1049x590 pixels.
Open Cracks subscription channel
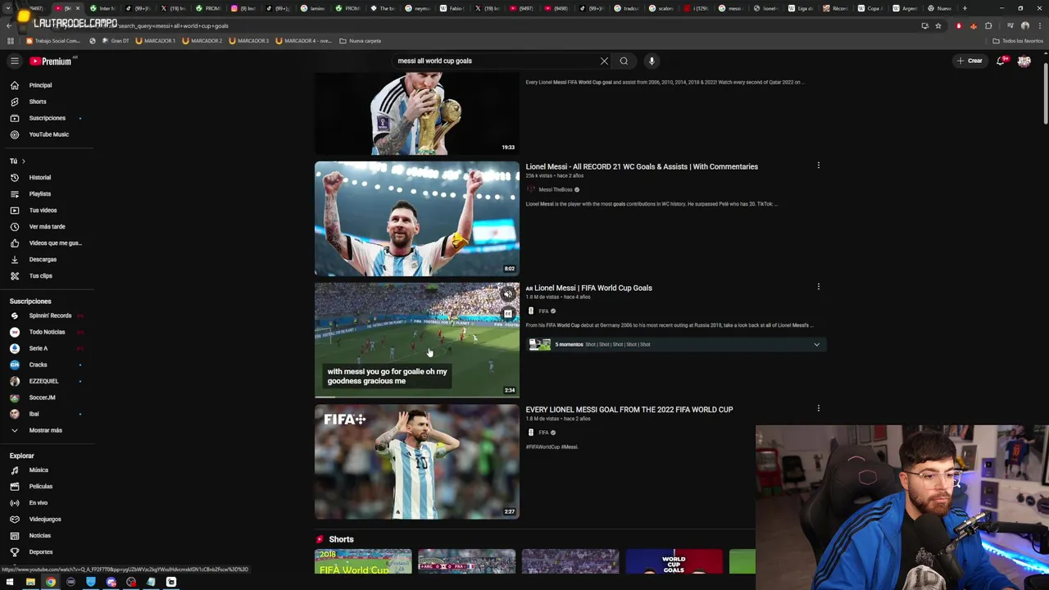38,365
